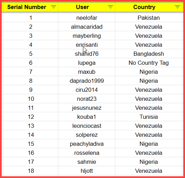This screenshot has height=178, width=185.
Task: Open the Country column filter icon
Action: point(177,7)
